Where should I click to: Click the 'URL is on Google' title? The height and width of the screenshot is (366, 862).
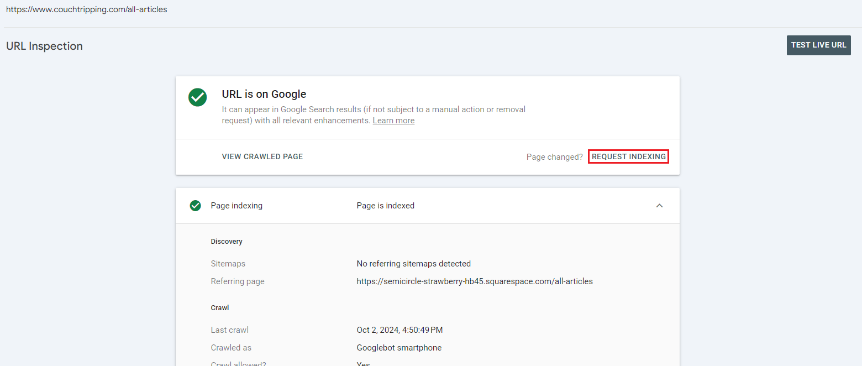264,94
